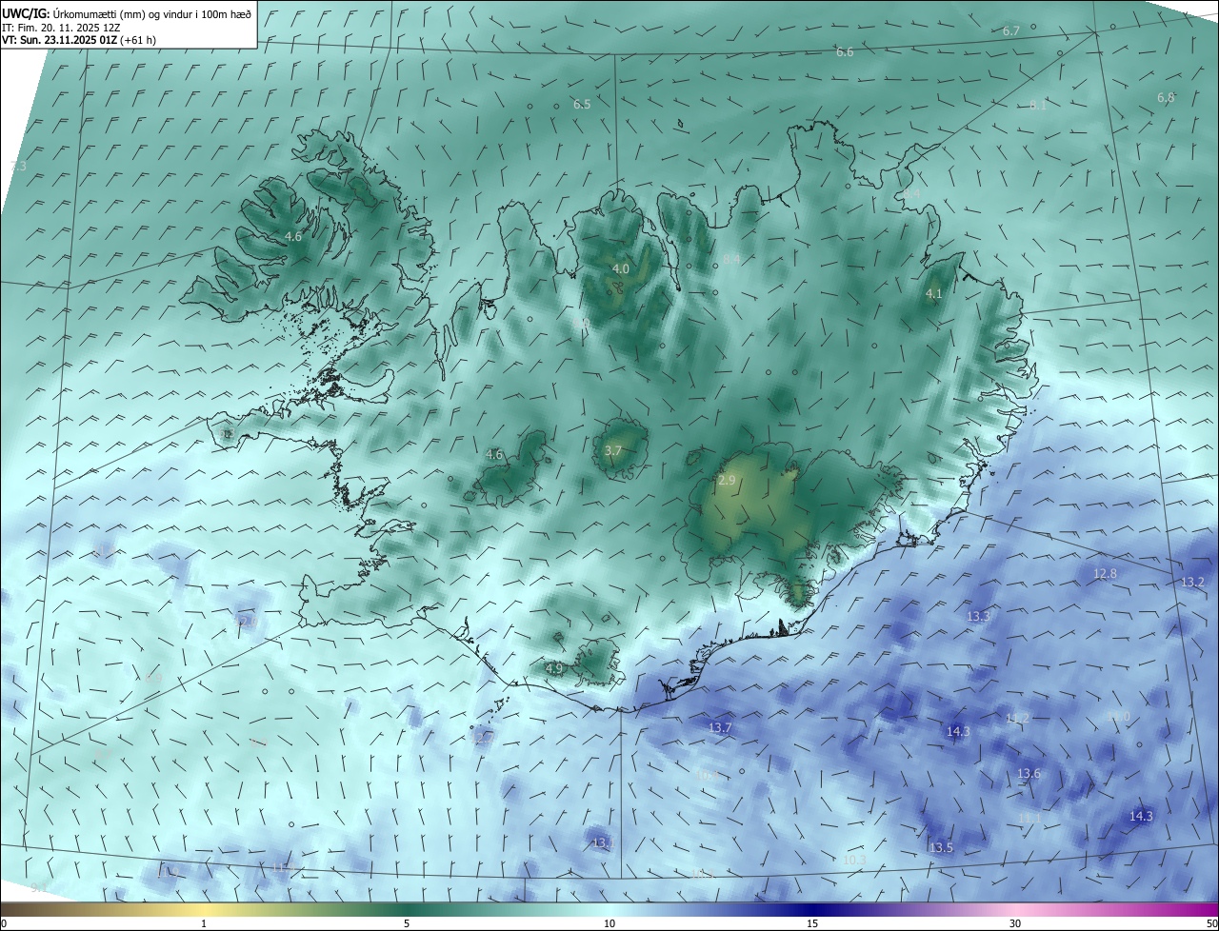The height and width of the screenshot is (931, 1219).
Task: Click the 12.8 value label
Action: click(x=1105, y=574)
